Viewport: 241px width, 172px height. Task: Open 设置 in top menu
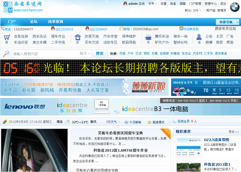tap(164, 4)
